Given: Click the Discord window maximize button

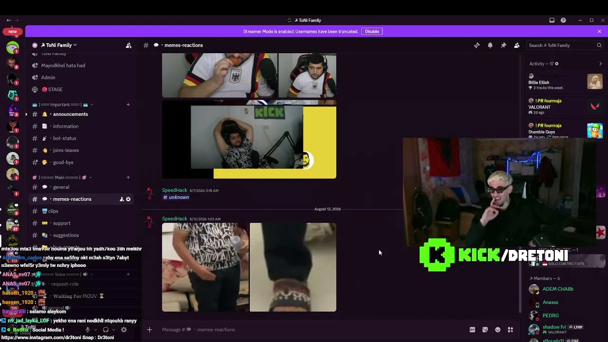Looking at the screenshot, I should point(591,20).
